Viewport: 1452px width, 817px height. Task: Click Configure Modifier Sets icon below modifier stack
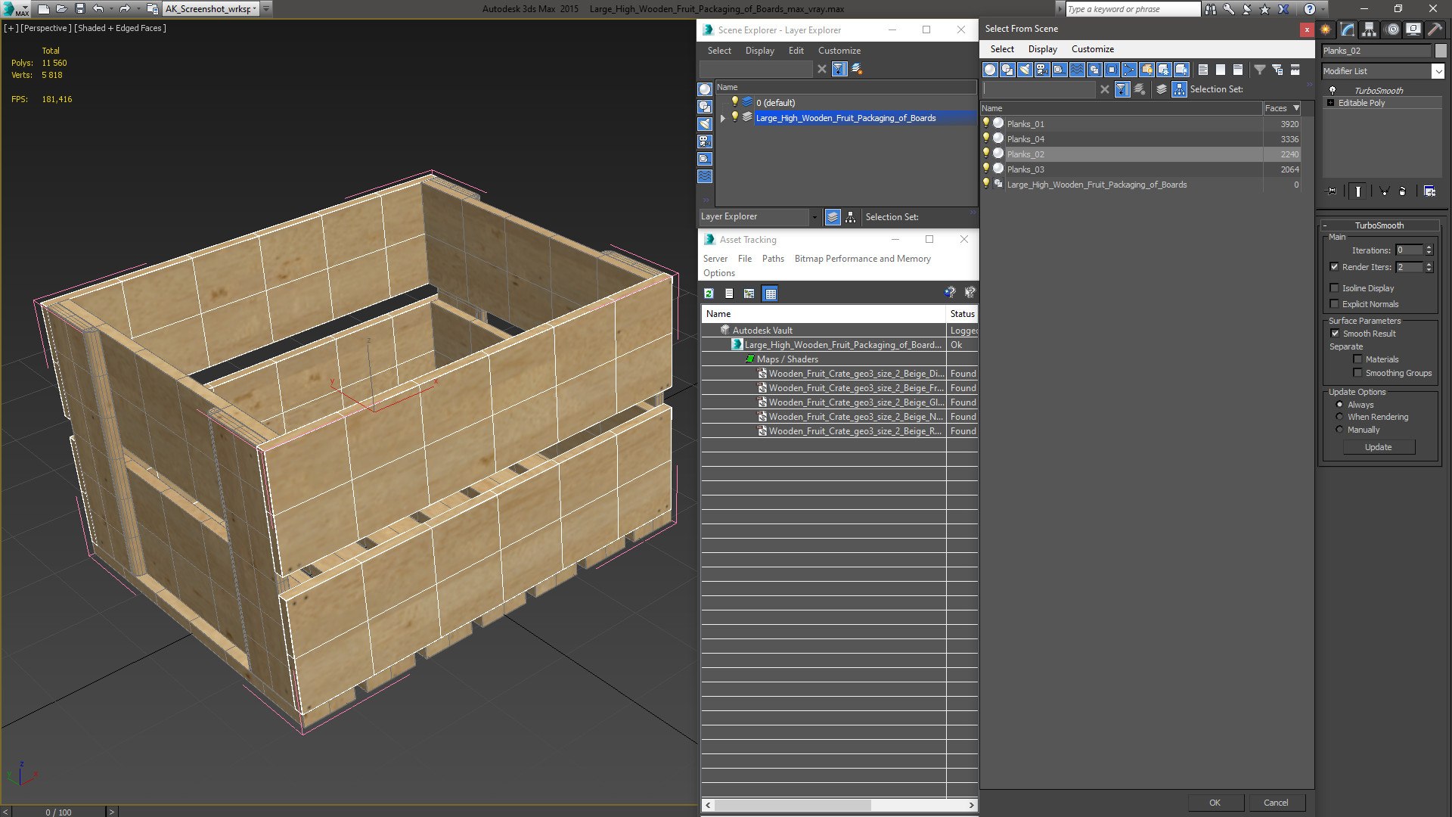coord(1429,191)
